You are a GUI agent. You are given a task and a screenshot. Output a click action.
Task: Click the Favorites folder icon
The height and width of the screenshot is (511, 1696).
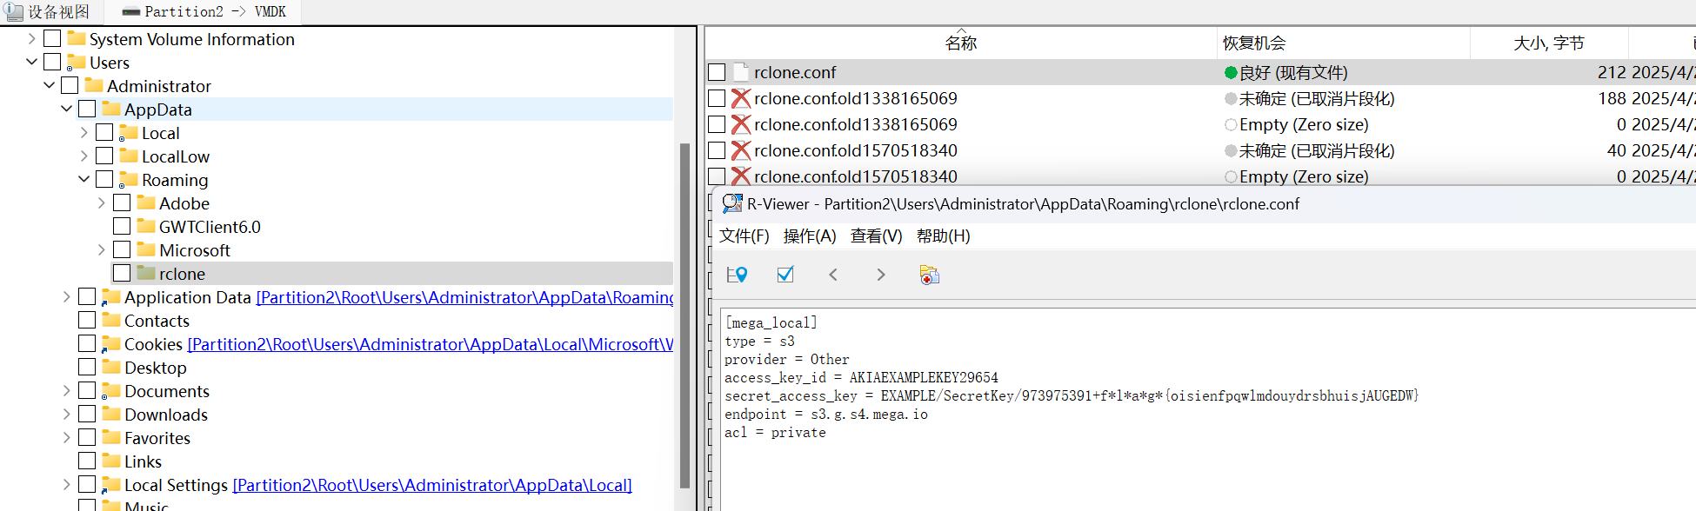pyautogui.click(x=111, y=437)
